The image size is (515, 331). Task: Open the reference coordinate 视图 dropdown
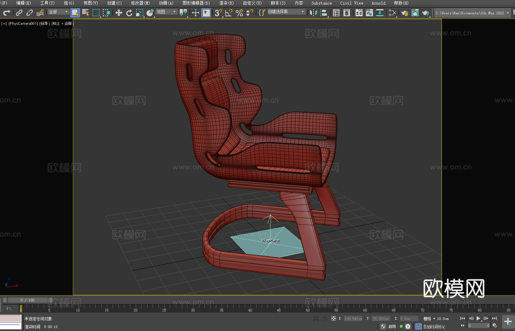[166, 12]
